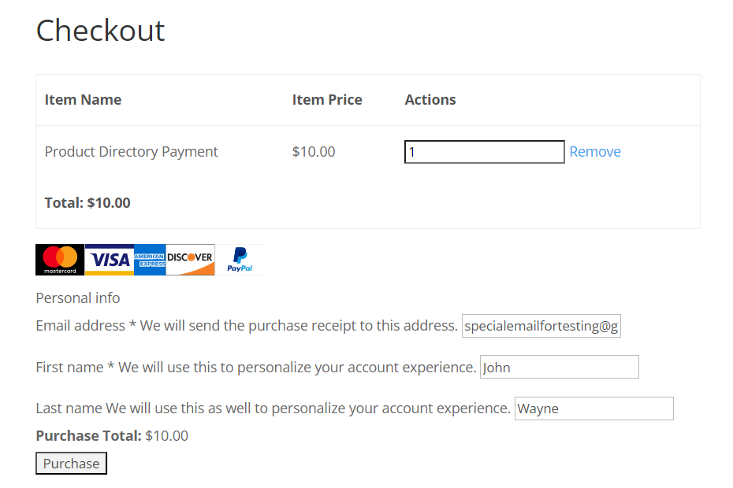Select the First name field containing John
The height and width of the screenshot is (488, 733).
[559, 367]
